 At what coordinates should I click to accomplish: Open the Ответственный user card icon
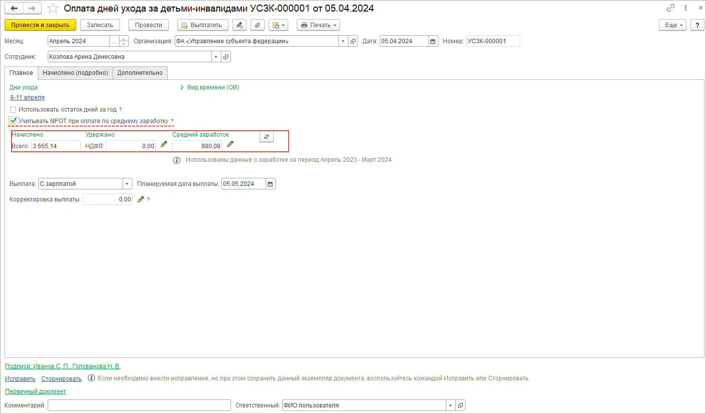(x=460, y=405)
